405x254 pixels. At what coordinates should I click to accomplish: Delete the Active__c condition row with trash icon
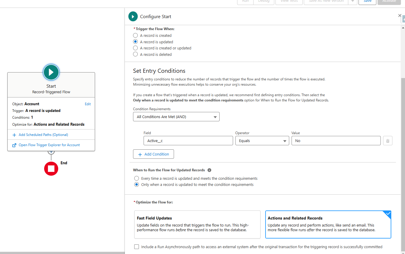388,141
